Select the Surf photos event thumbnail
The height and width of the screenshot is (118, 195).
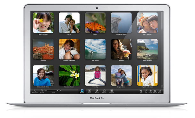pyautogui.click(x=95, y=49)
